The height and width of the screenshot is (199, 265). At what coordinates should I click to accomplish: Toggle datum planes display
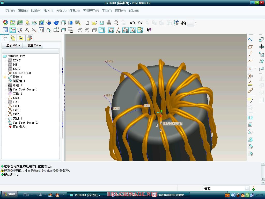(111, 30)
